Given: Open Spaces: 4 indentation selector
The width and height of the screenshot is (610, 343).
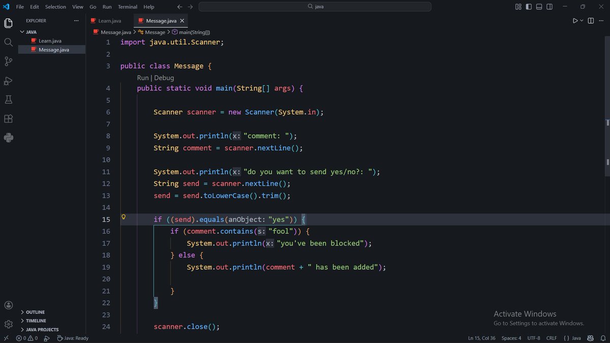Looking at the screenshot, I should [x=511, y=338].
